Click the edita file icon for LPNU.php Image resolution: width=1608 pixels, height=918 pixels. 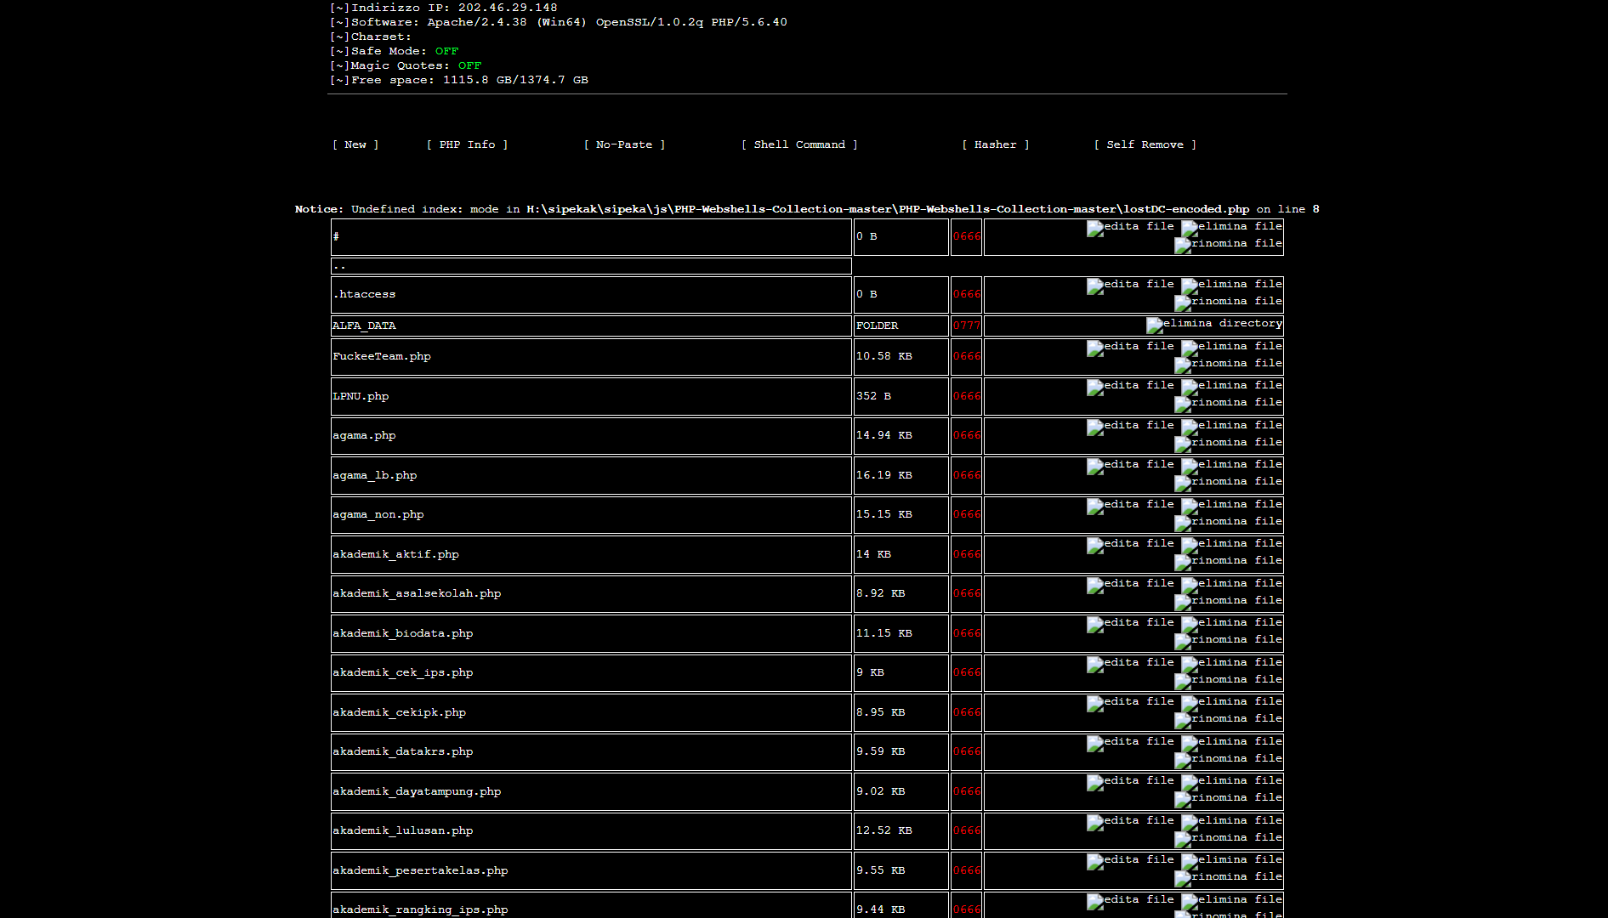(1130, 386)
